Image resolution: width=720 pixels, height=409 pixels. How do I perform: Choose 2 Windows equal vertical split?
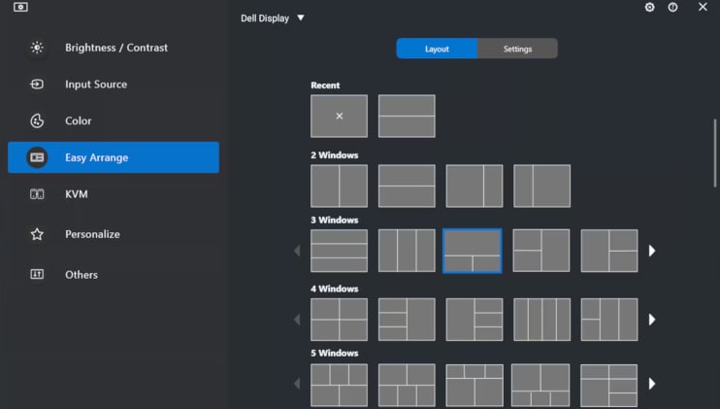click(339, 187)
